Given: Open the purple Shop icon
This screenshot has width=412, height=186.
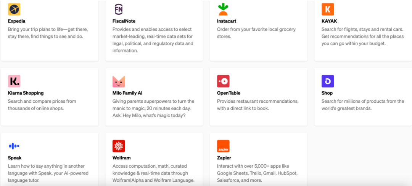Looking at the screenshot, I should [328, 81].
